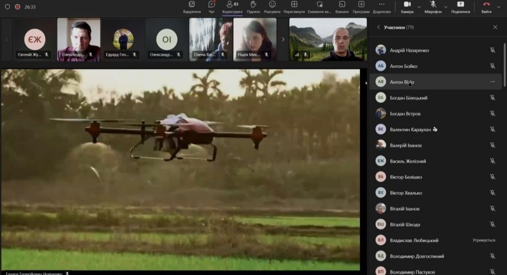Show next video thumbnails with right arrow
Image resolution: width=507 pixels, height=275 pixels.
pos(283,39)
